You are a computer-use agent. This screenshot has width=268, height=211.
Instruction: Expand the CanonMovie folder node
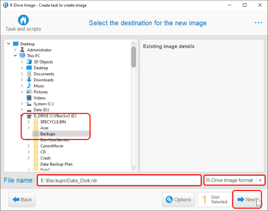pos(29,146)
